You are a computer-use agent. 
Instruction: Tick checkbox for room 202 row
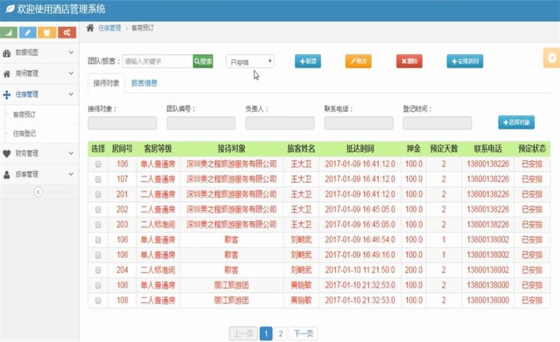(x=98, y=209)
